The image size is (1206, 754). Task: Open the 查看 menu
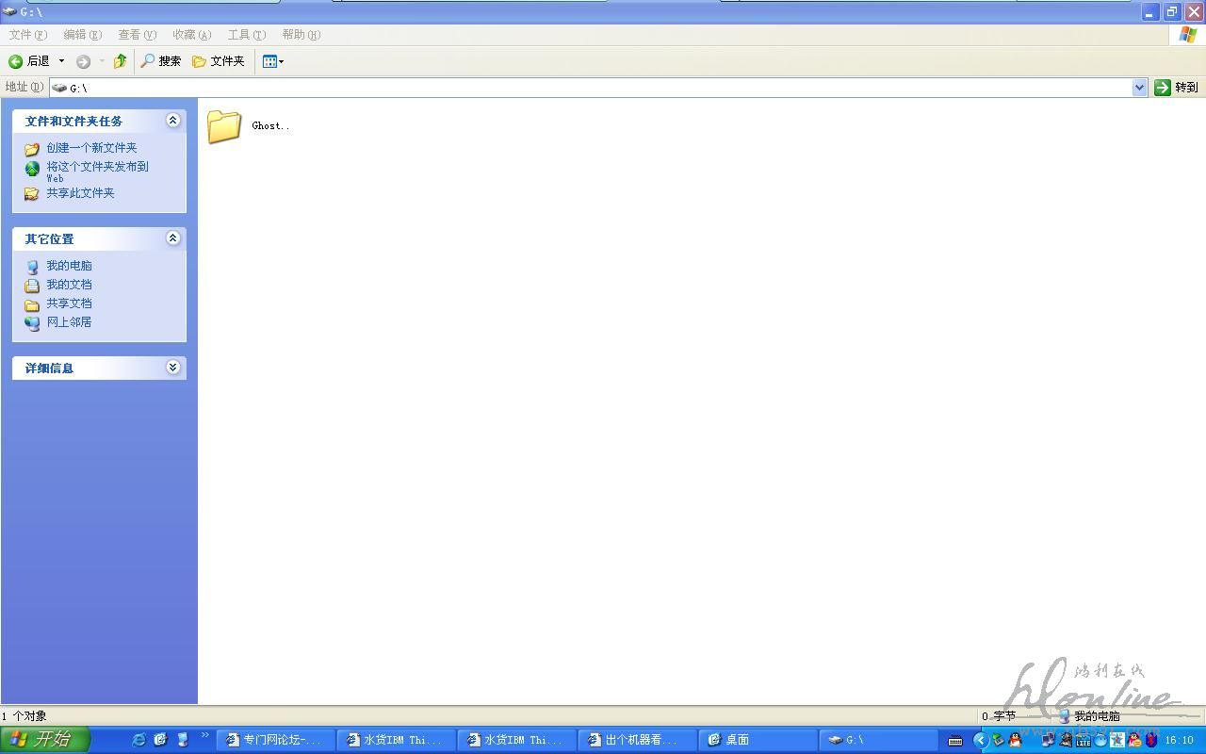(137, 35)
